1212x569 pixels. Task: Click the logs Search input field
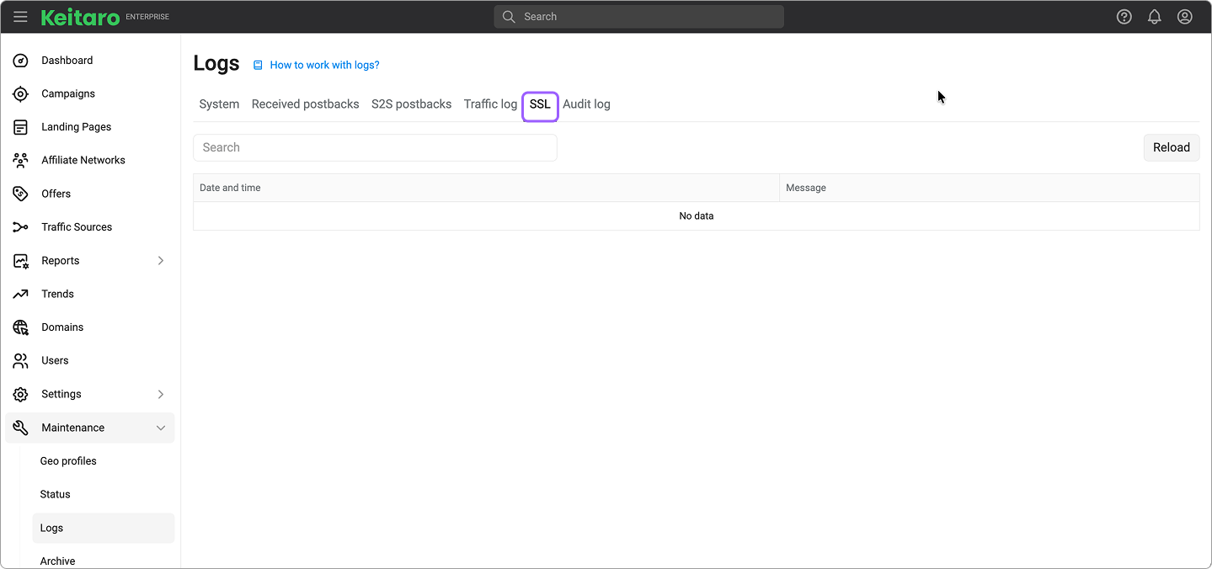tap(375, 147)
